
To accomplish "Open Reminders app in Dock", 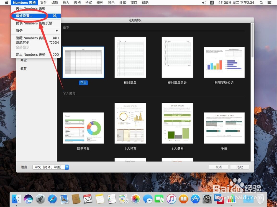I will click(112, 199).
